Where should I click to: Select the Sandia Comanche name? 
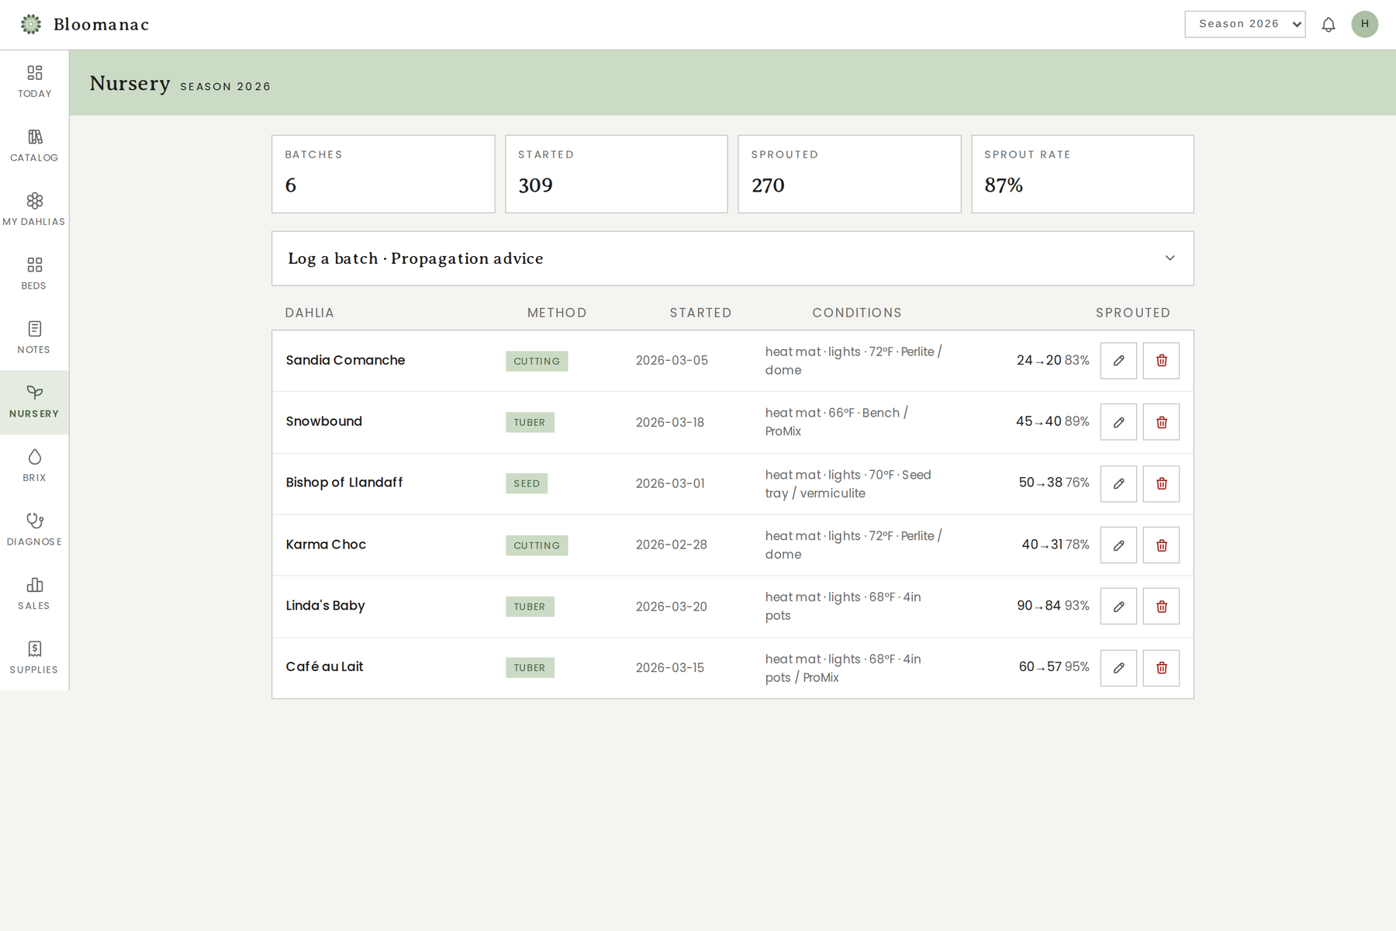point(345,360)
